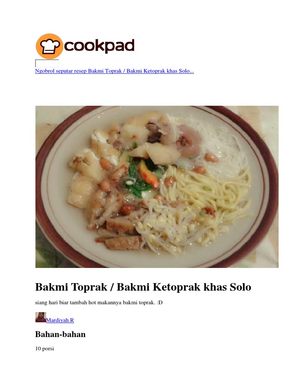Viewport: 290px width, 387px height.
Task: Click the red-orange chili in the dish photo
Action: coord(148,175)
